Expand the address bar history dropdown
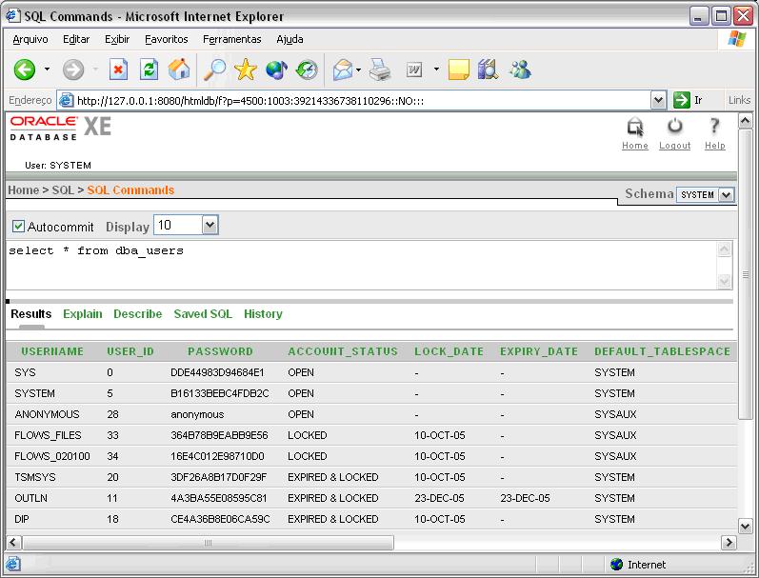Screen dimensions: 759x578 coord(658,100)
